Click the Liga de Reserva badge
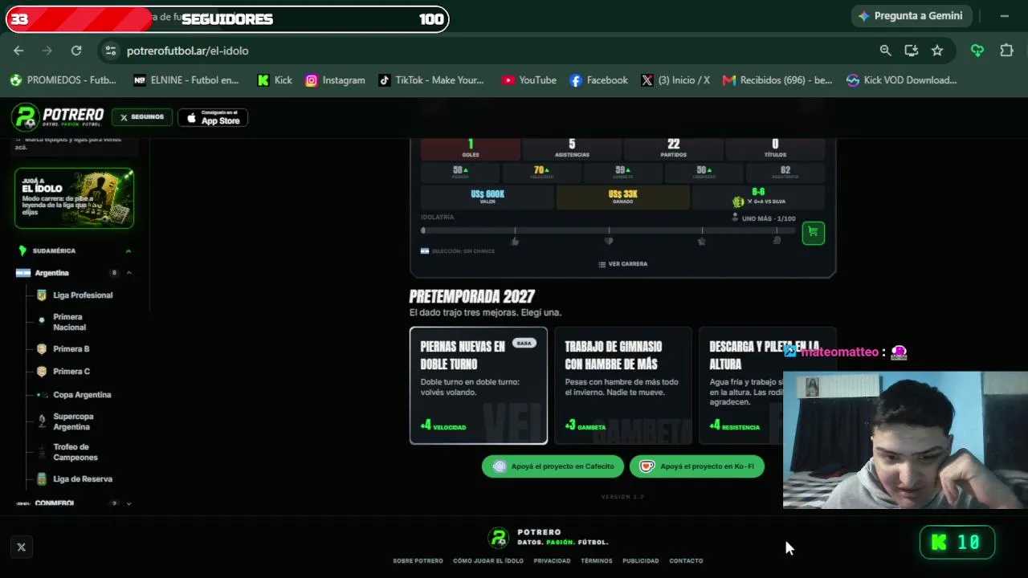Screen dimensions: 1028x578 tap(42, 479)
